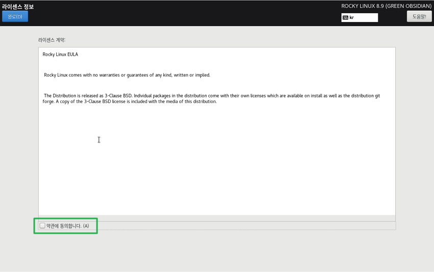Viewport: 434px width, 272px height.
Task: Click the horizontal scrollbar below the license text
Action: pyautogui.click(x=216, y=218)
